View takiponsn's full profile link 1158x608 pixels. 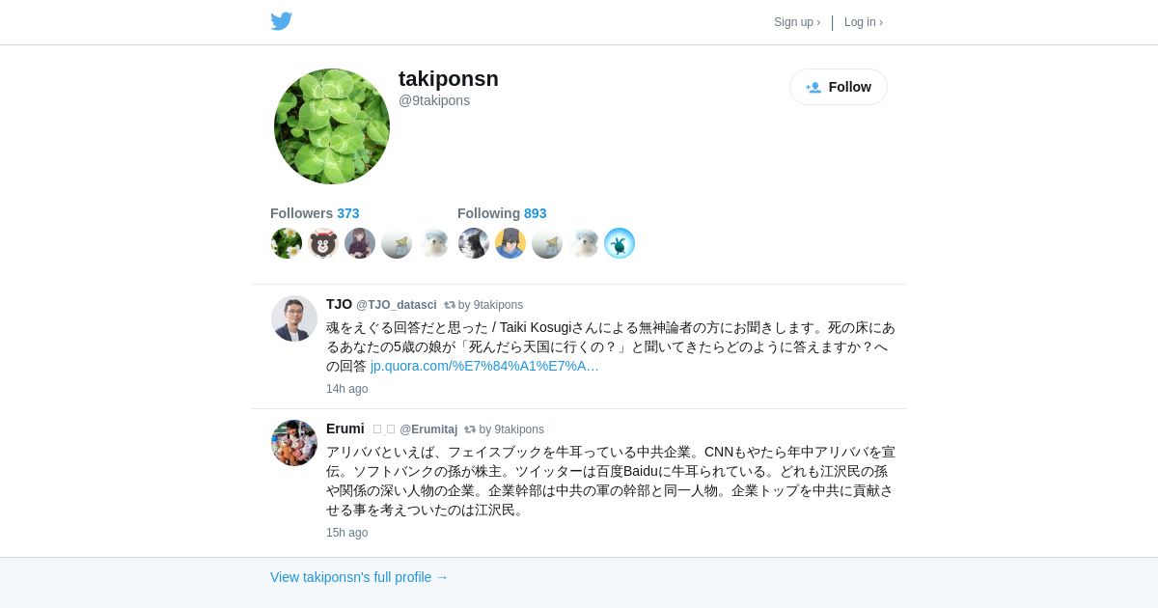coord(359,577)
